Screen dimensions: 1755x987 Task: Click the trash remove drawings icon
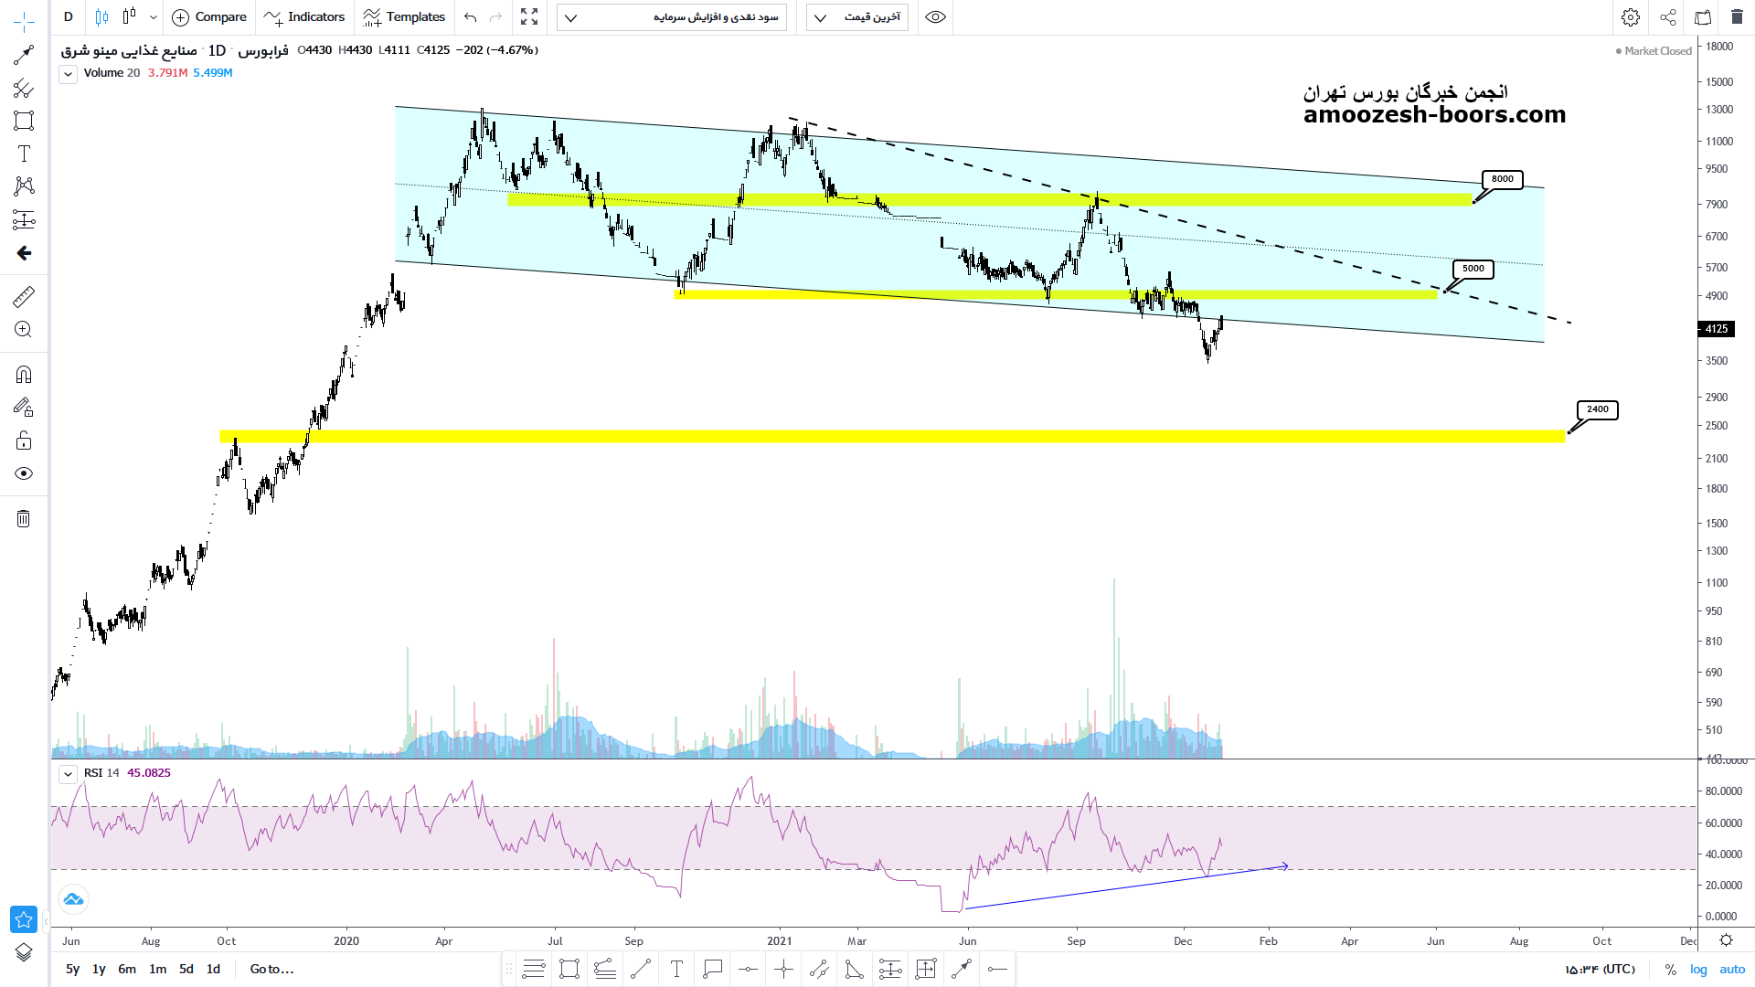point(24,519)
